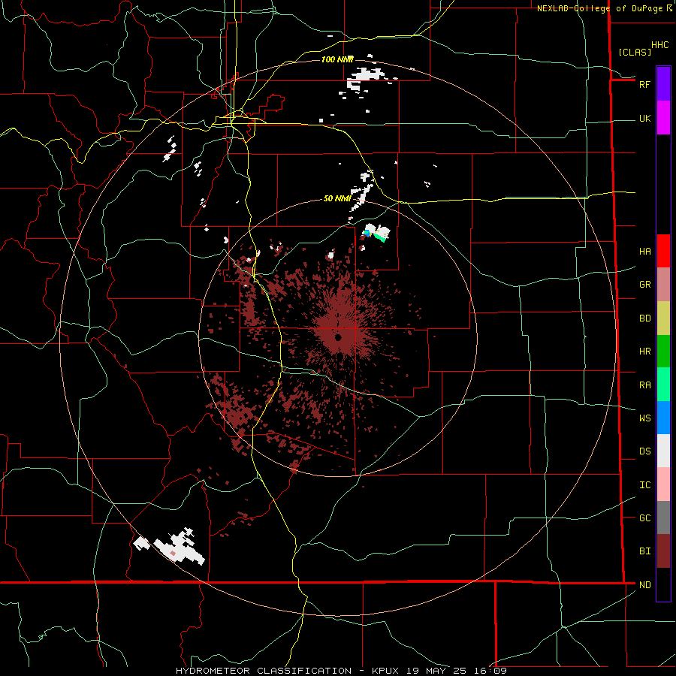Click the 'IC' legend label
676x676 pixels.
coord(644,484)
